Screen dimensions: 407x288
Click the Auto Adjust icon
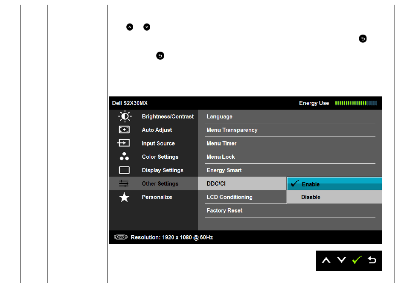point(124,130)
